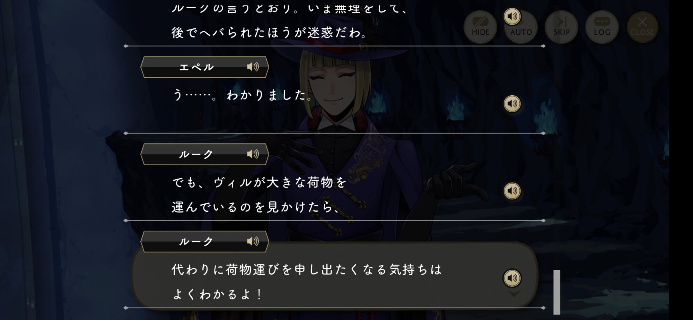693x320 pixels.
Task: Play voice icon on first ルーク name tag
Action: pos(253,154)
